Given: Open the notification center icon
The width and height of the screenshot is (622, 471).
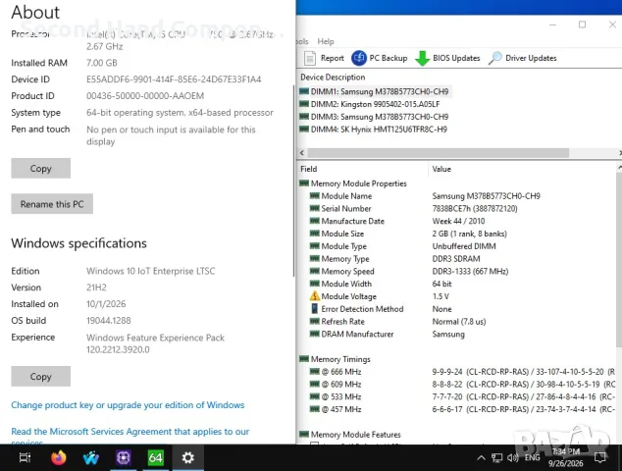Looking at the screenshot, I should pos(599,458).
